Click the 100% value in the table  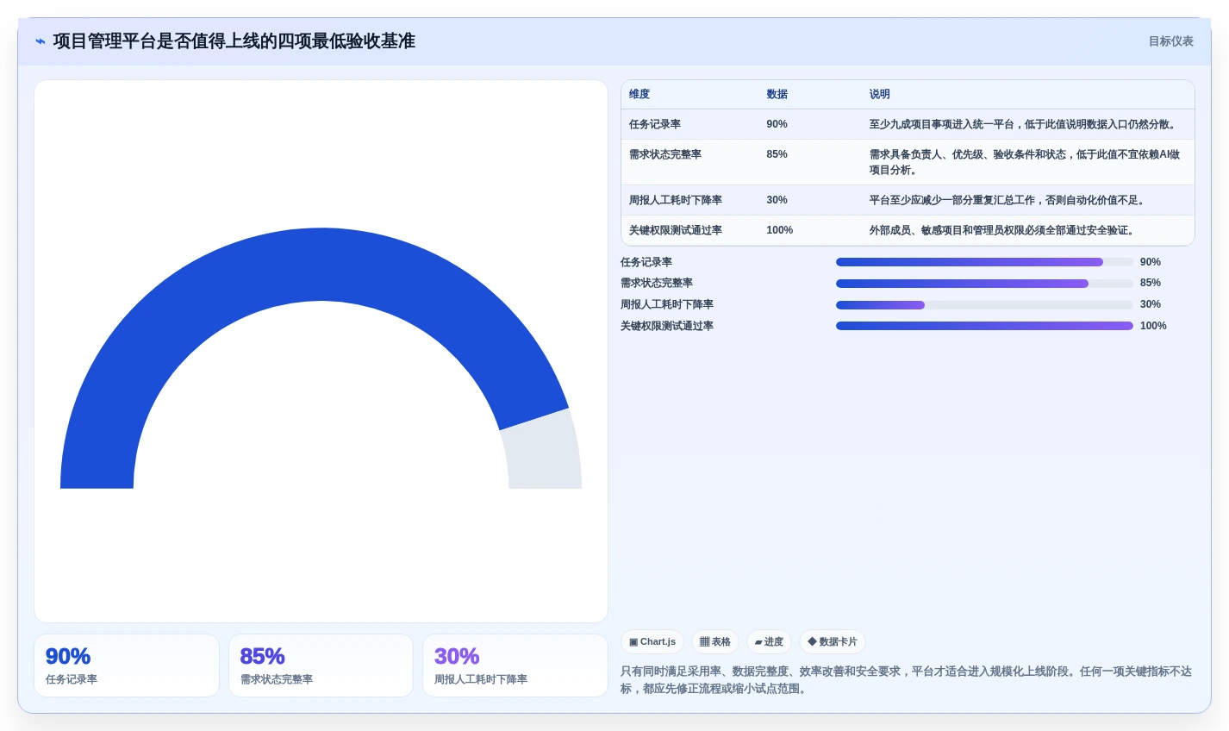click(780, 230)
